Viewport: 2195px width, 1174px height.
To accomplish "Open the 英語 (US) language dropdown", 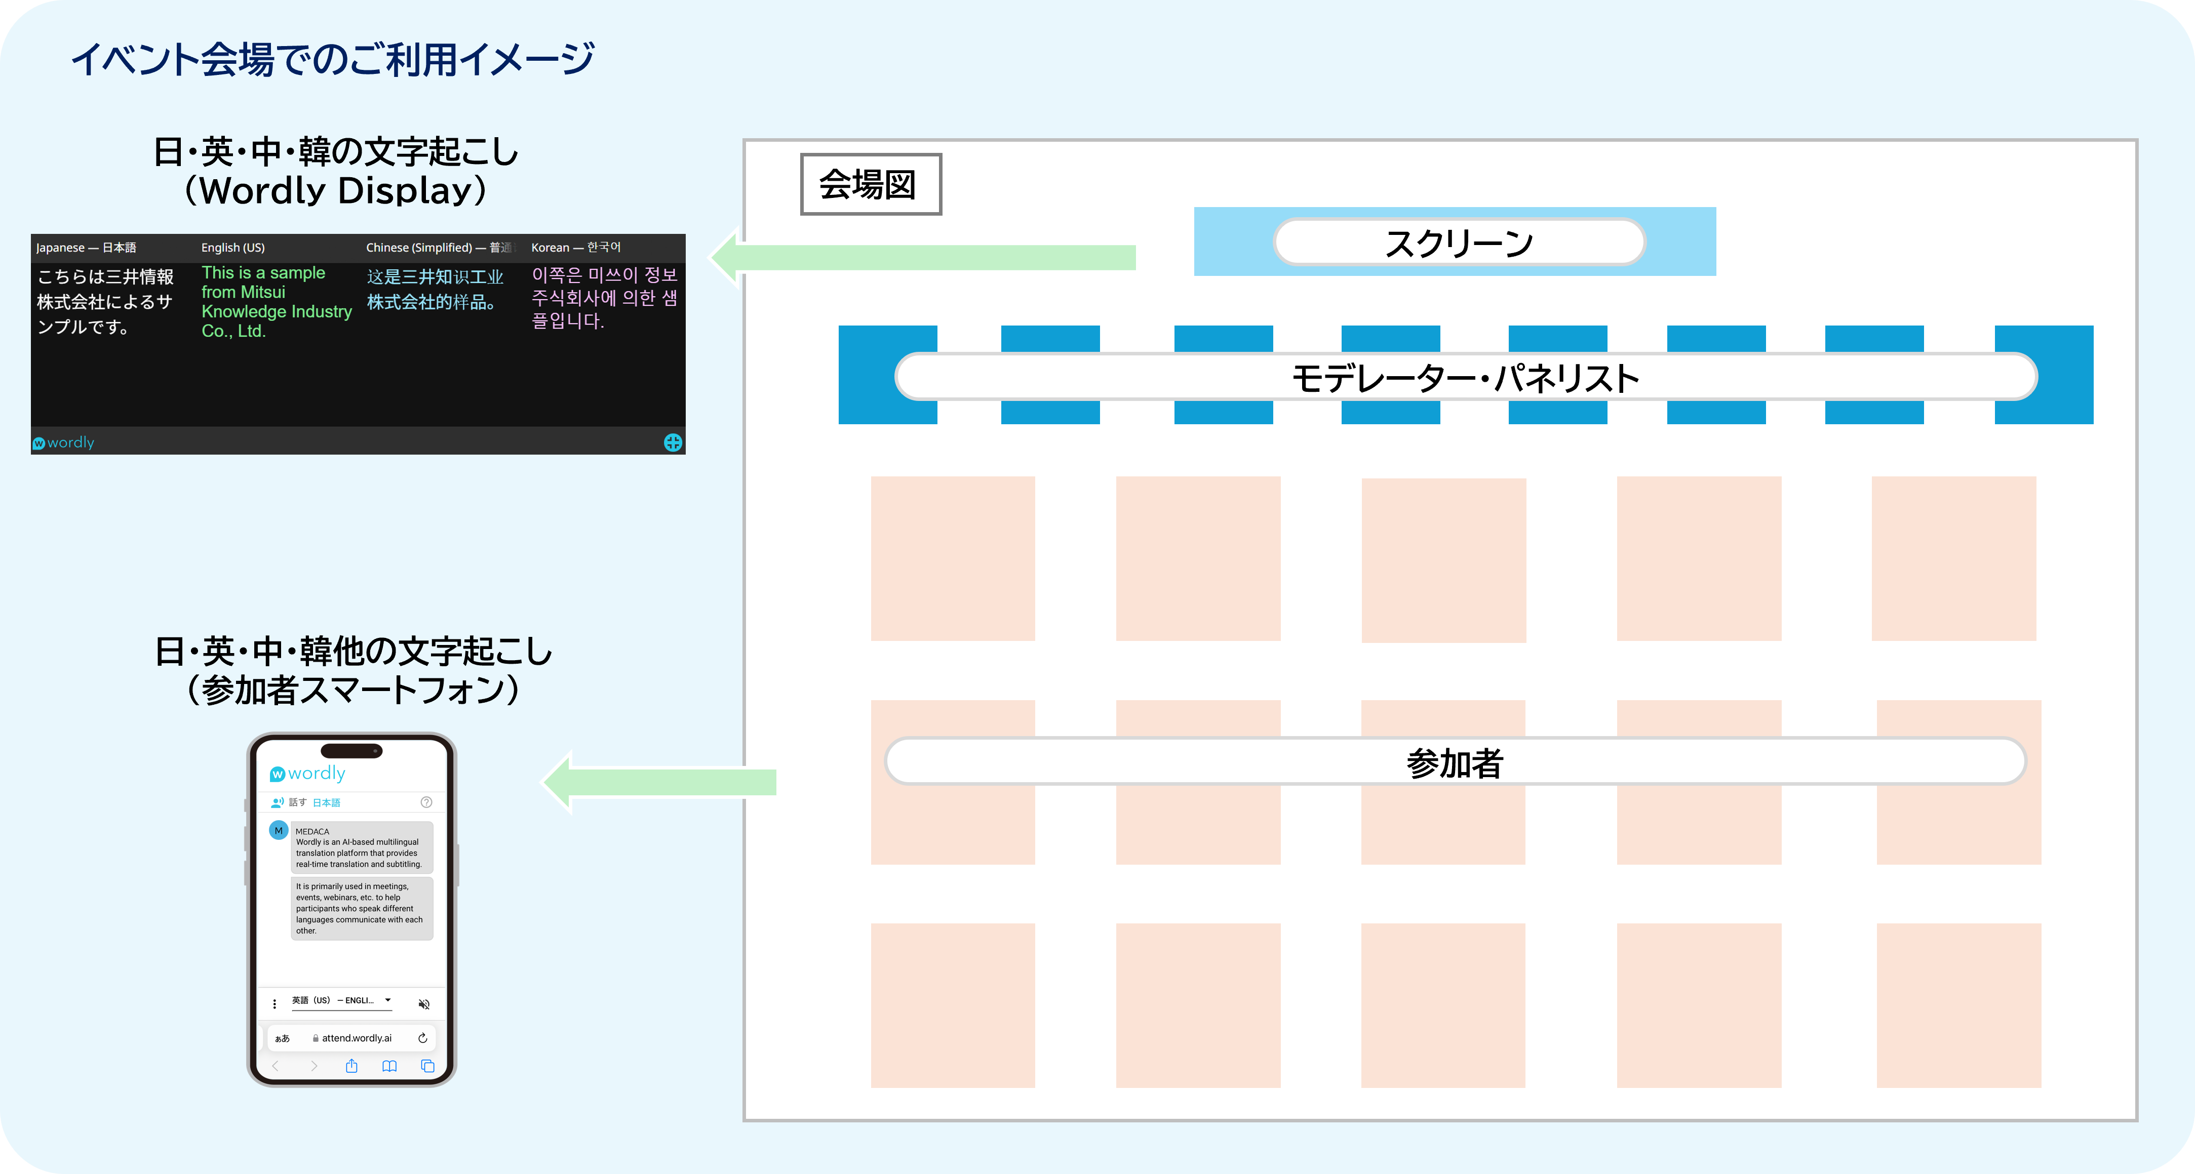I will (342, 1001).
